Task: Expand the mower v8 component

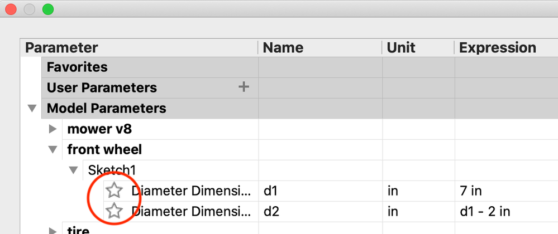Action: pyautogui.click(x=53, y=129)
